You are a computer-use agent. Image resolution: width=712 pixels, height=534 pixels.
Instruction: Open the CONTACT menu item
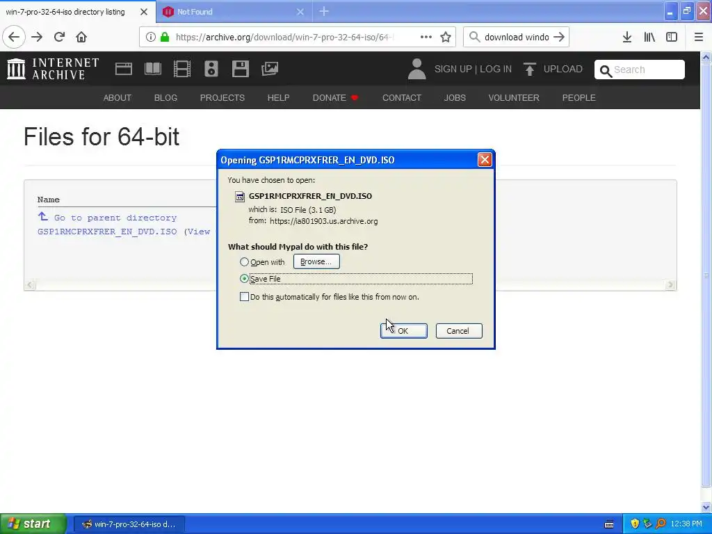[402, 97]
